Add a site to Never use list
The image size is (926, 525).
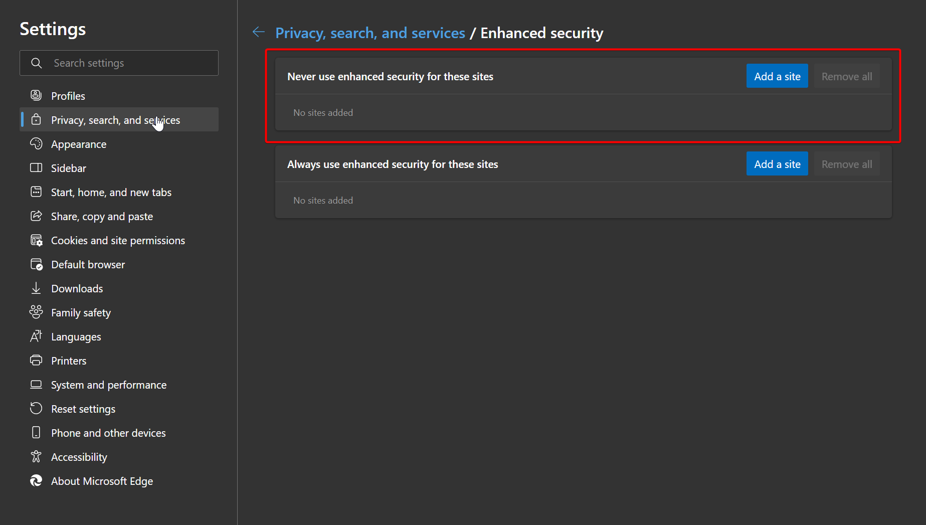coord(777,76)
